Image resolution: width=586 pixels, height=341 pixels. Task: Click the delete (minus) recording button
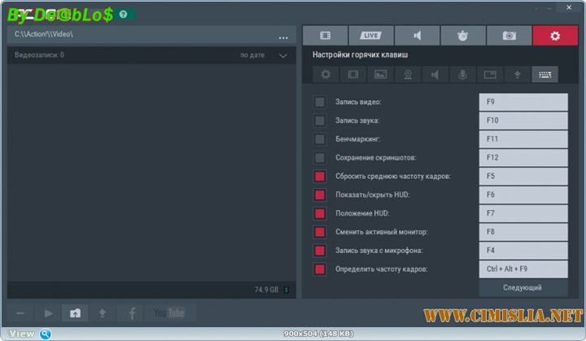(20, 313)
